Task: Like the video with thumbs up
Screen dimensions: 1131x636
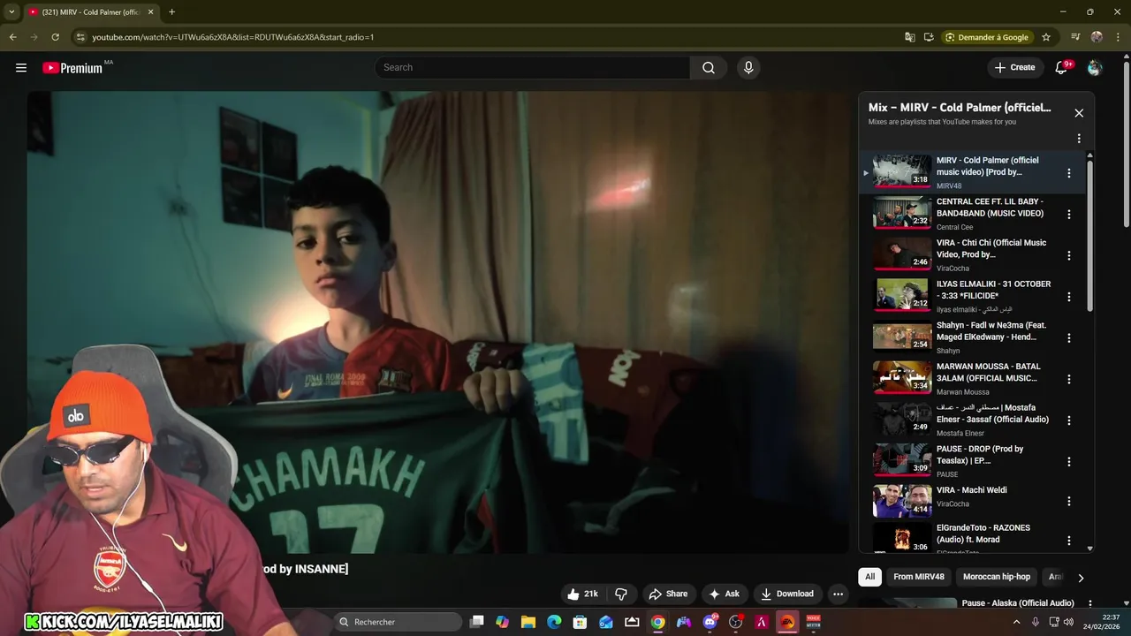Action: point(583,594)
